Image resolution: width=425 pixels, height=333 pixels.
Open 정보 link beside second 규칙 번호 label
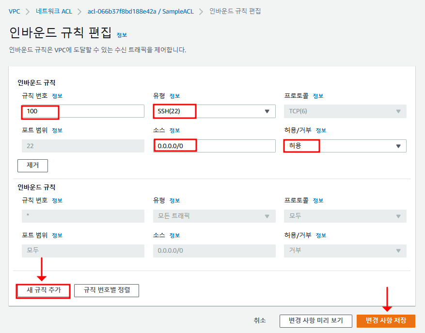tap(57, 200)
